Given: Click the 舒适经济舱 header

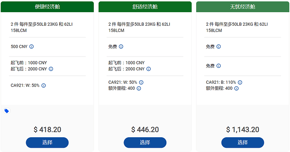Looking at the screenshot, I should tap(145, 7).
